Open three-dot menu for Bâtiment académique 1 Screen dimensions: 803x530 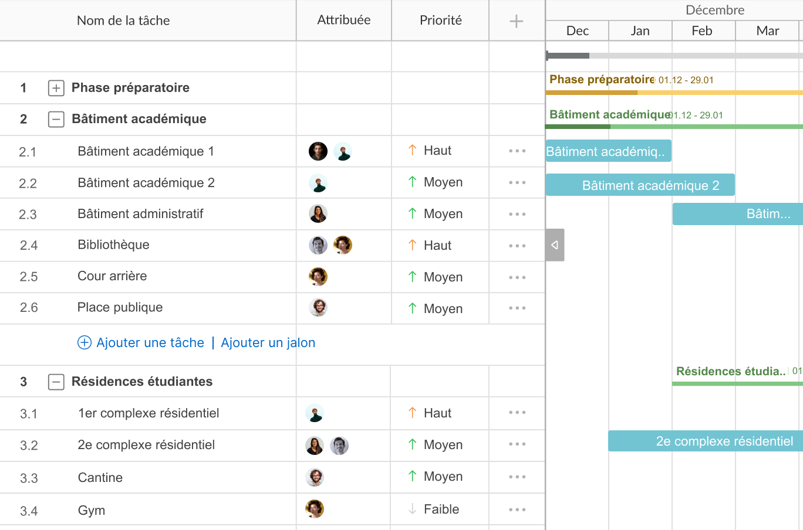coord(517,151)
